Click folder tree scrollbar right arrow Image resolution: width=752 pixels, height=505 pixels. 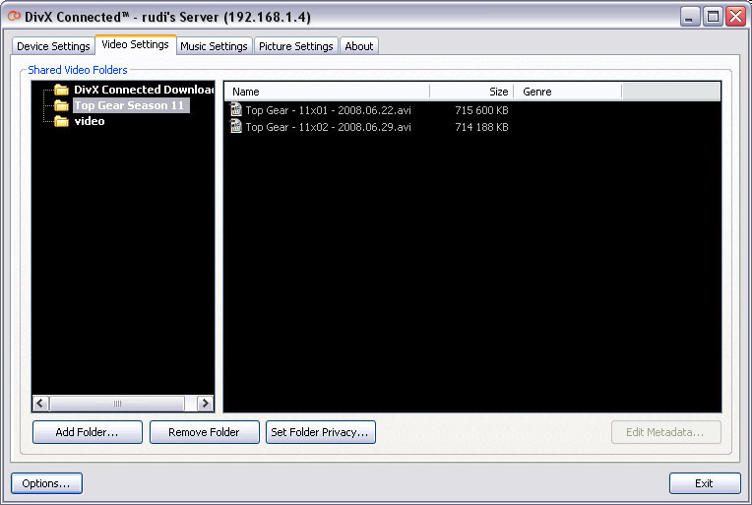206,404
